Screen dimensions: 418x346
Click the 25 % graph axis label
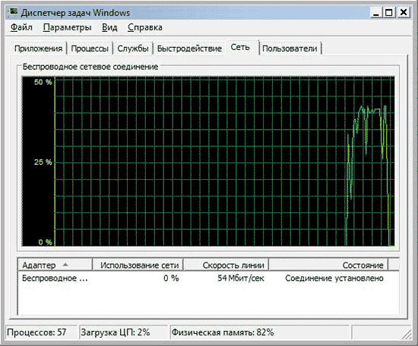click(x=43, y=162)
